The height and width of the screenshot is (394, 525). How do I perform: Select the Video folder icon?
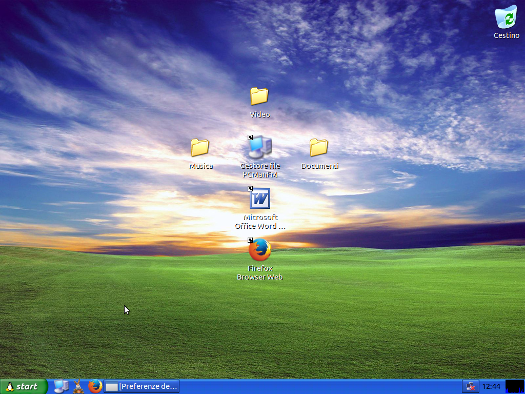[259, 96]
